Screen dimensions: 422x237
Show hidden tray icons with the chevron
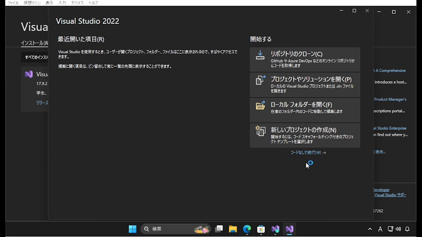pos(370,229)
